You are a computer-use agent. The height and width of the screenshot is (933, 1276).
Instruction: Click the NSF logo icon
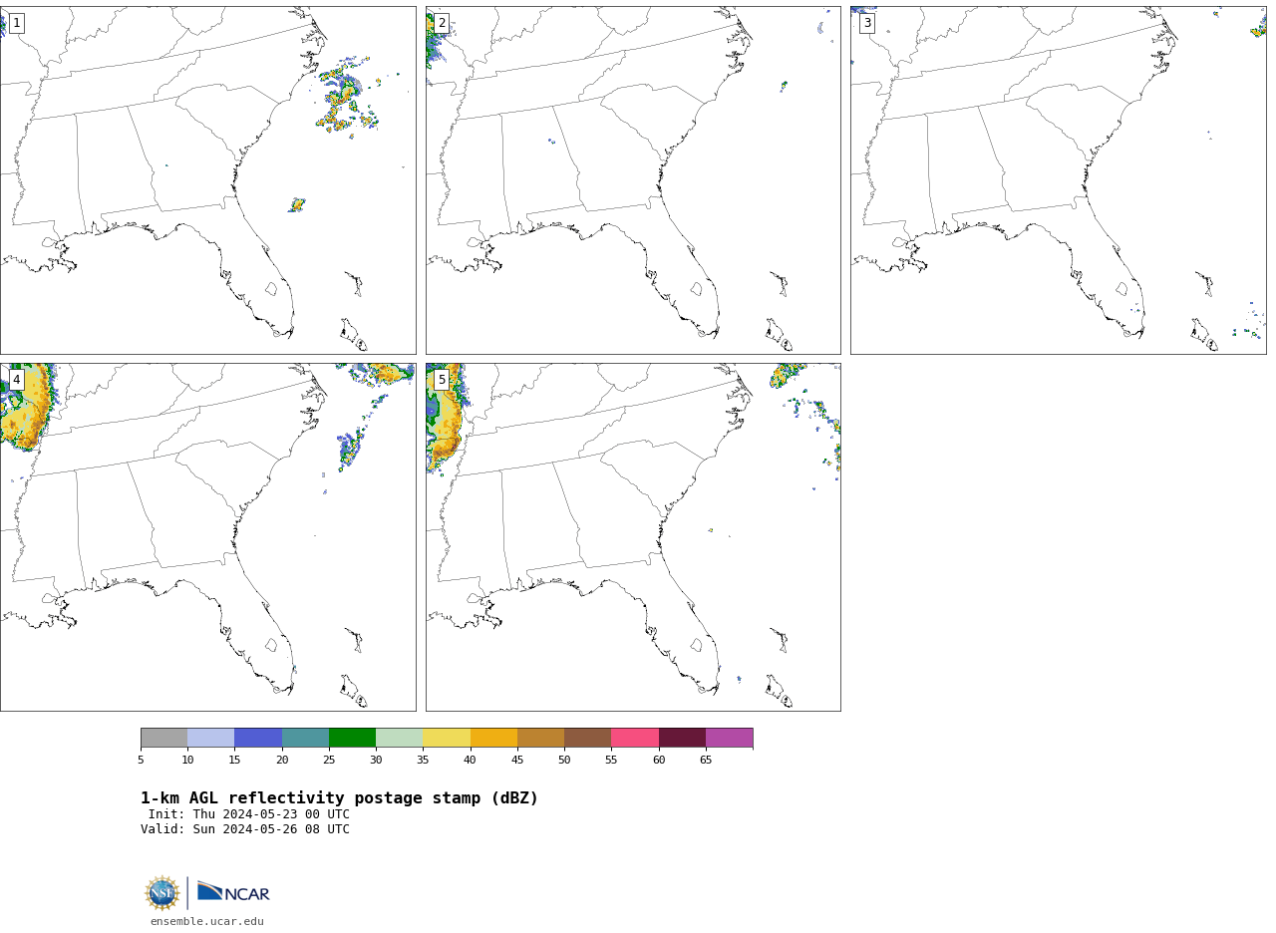click(x=162, y=893)
